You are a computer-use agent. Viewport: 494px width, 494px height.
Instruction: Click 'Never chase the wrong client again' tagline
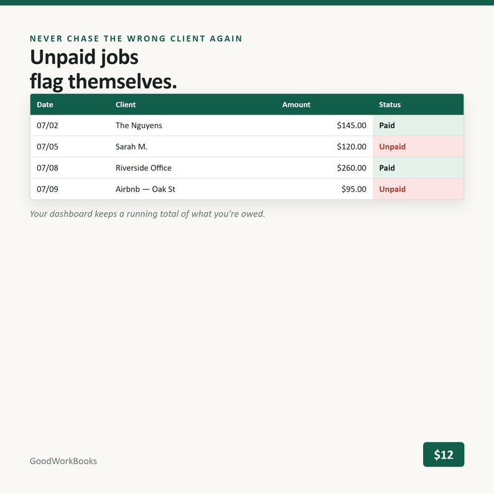(x=136, y=39)
